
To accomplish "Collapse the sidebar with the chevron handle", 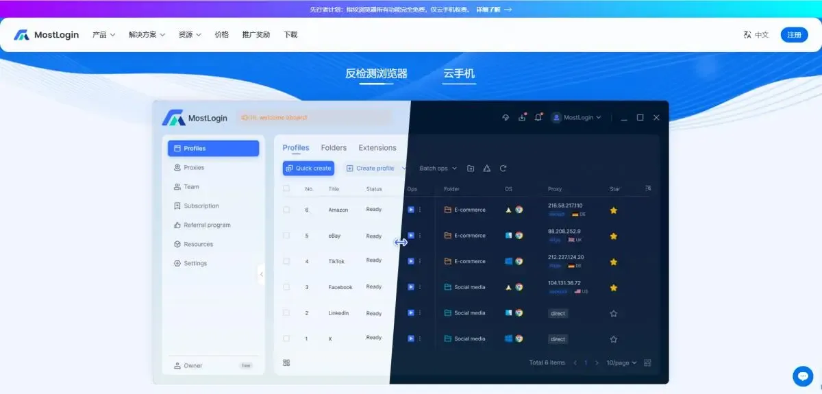I will click(261, 274).
